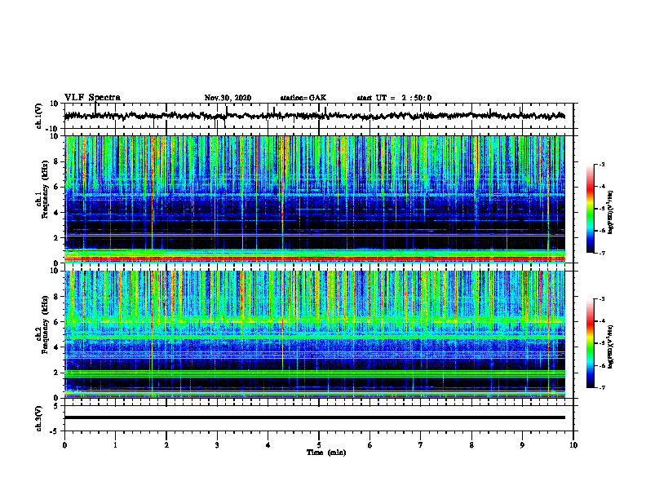Click the ch.2 colorbar "log(PSD)" label
646x499 pixels.
pyautogui.click(x=611, y=346)
